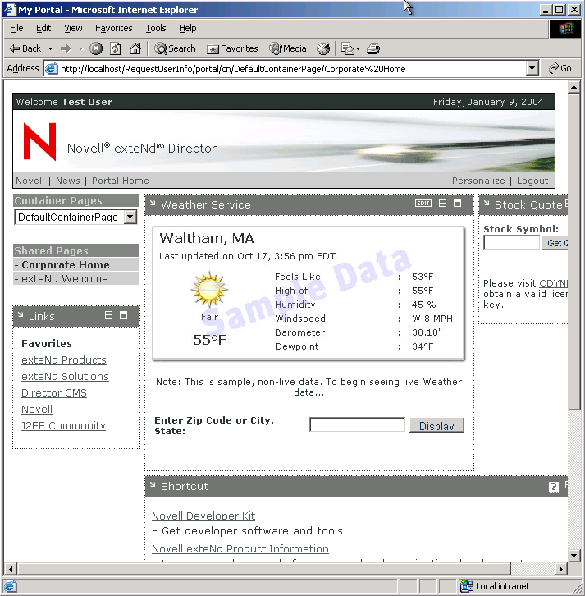Refresh the page using the Refresh icon
Image resolution: width=585 pixels, height=596 pixels.
(116, 48)
